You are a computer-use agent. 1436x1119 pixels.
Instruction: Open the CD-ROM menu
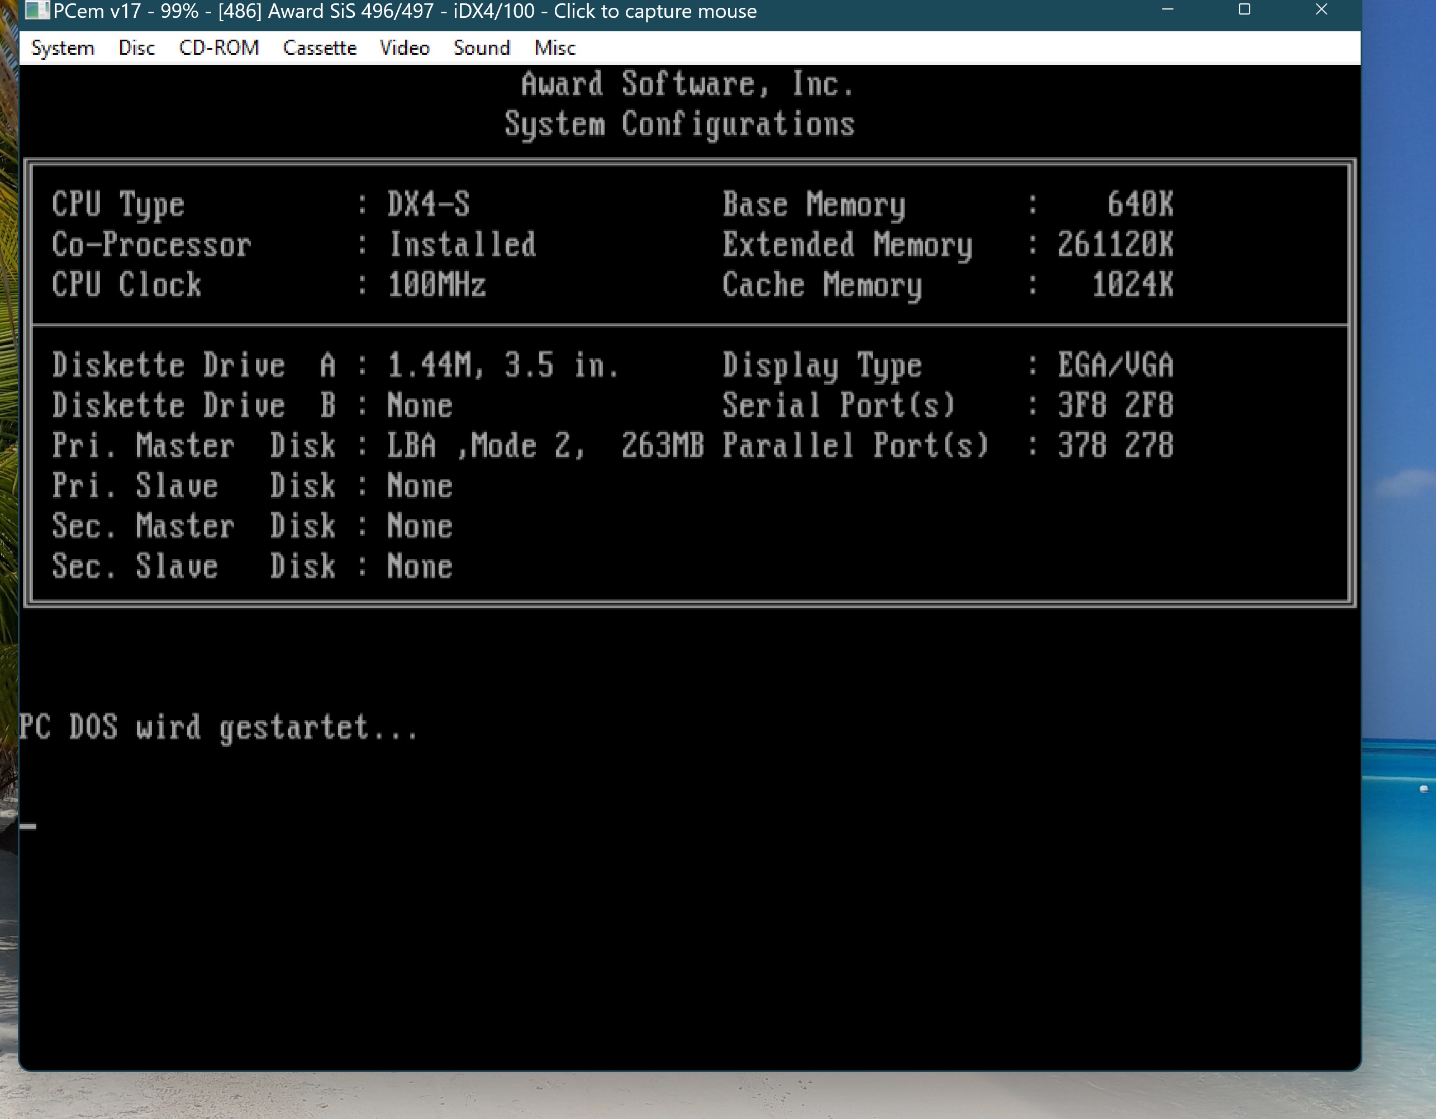[x=219, y=48]
